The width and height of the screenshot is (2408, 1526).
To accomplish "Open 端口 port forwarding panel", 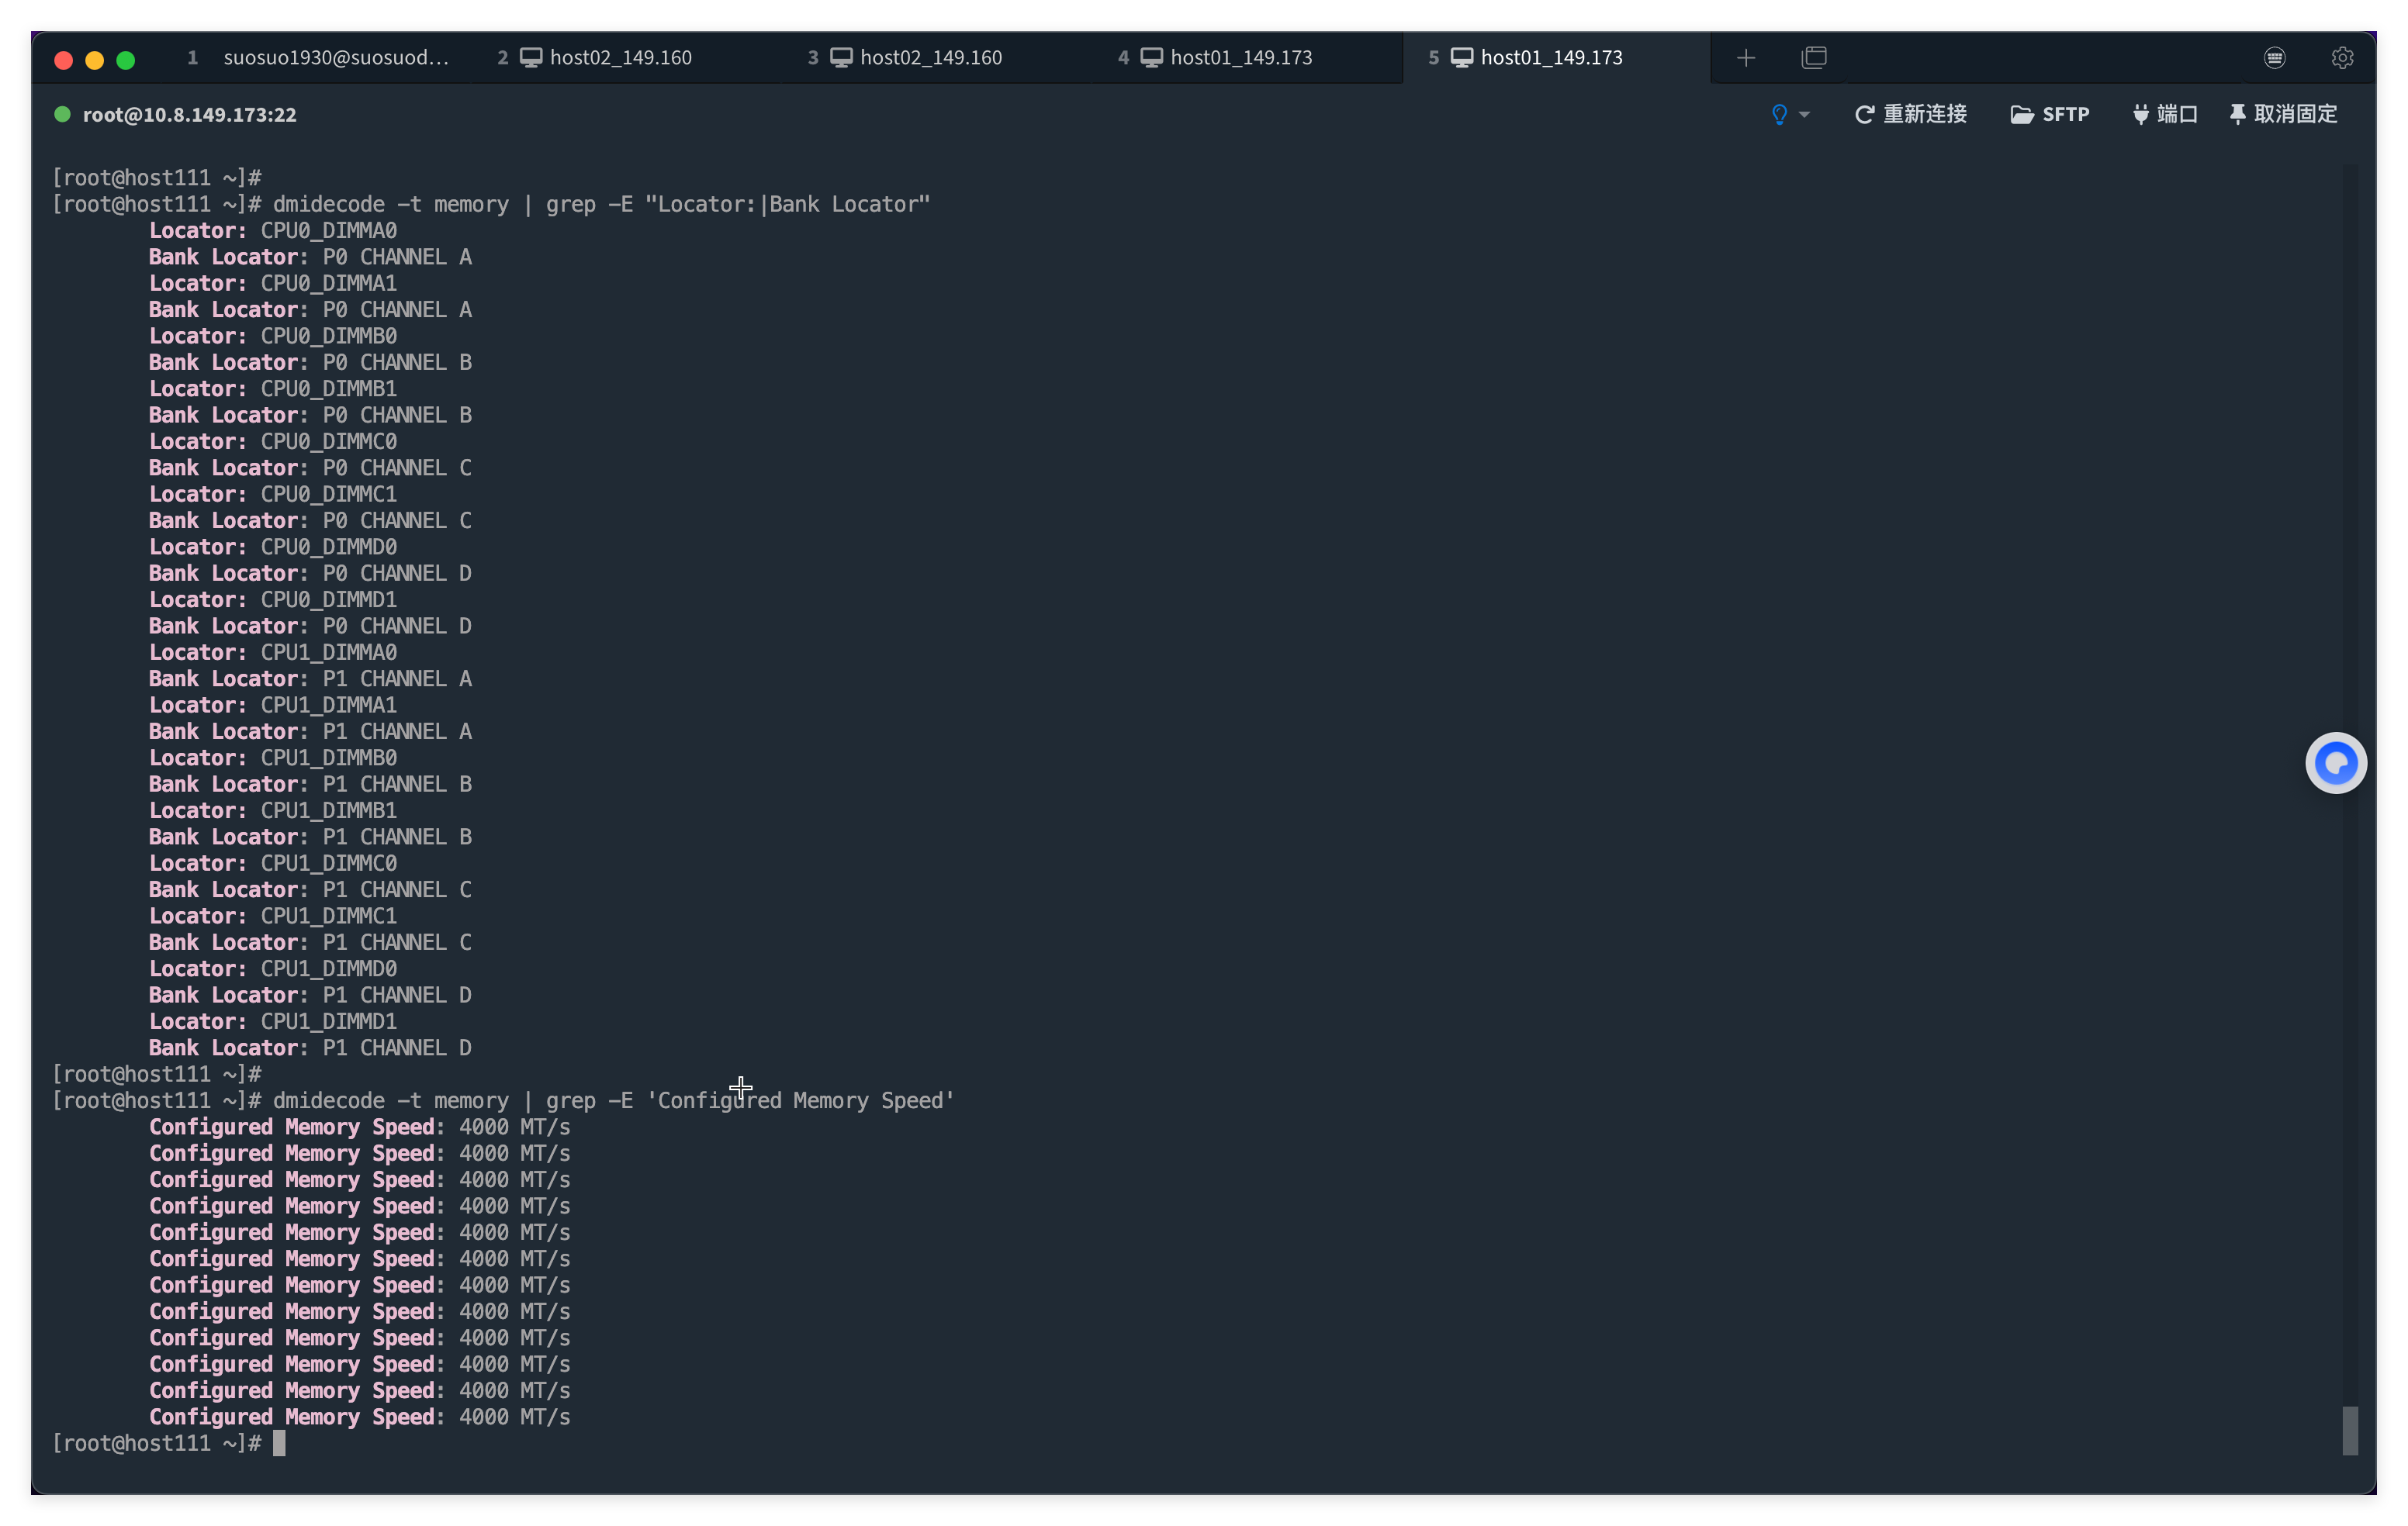I will 2165,115.
